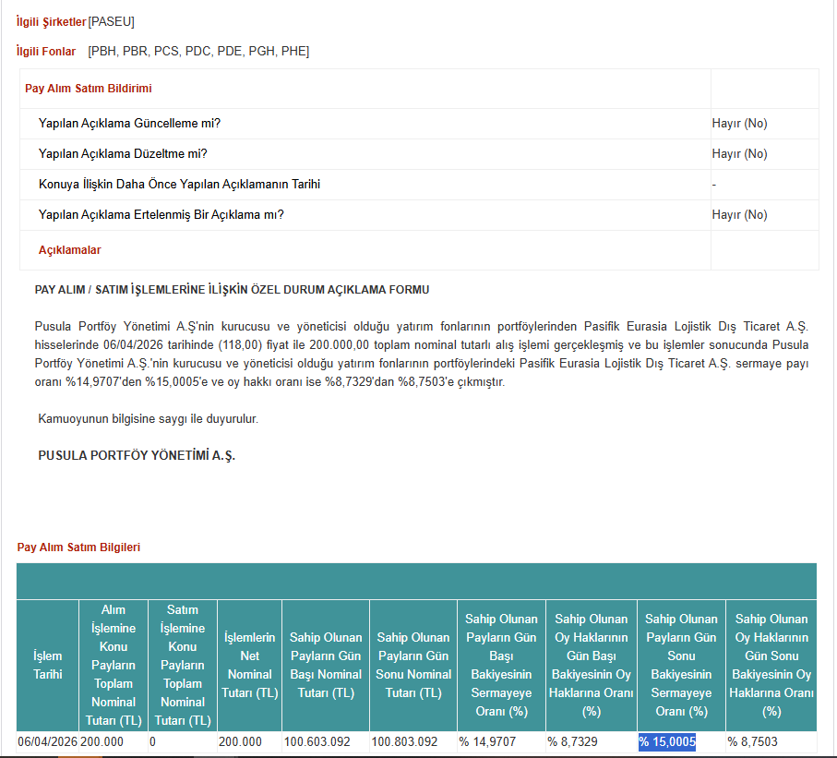837x758 pixels.
Task: Click the 'PAY ALIM / SATIM İŞLEMLERİNE' form heading
Action: click(232, 290)
